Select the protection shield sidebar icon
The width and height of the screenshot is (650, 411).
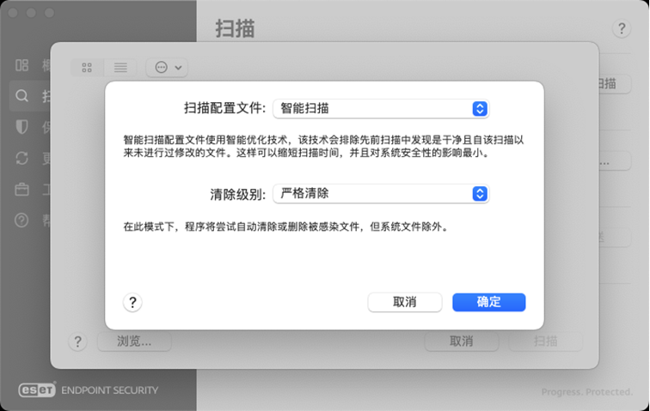(x=22, y=127)
